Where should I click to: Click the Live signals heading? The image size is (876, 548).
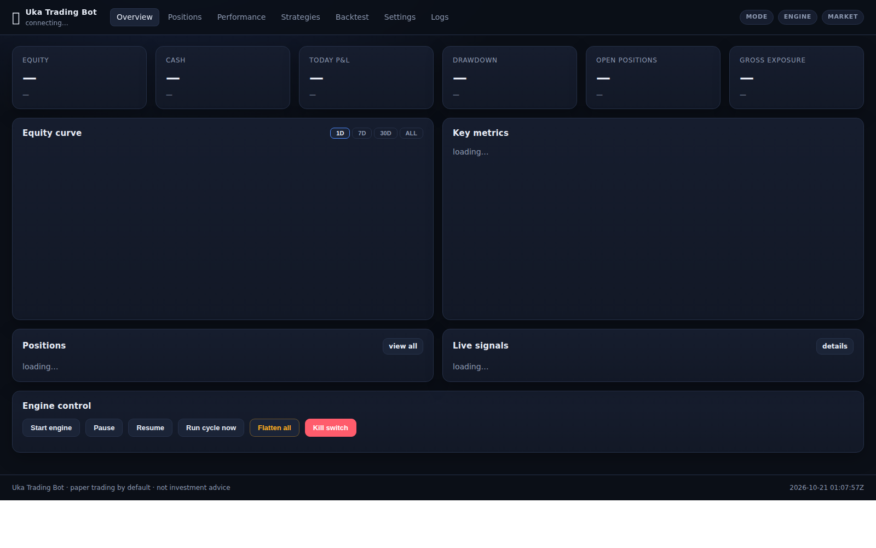pyautogui.click(x=481, y=346)
